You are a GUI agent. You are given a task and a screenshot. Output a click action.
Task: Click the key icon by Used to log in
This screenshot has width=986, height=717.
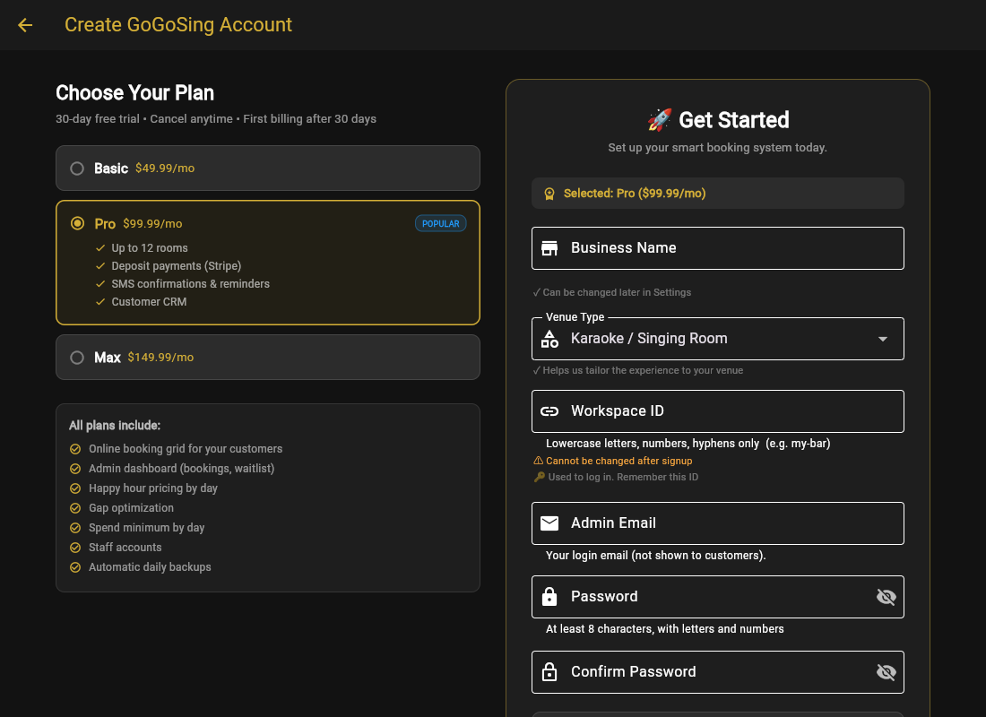click(x=539, y=478)
